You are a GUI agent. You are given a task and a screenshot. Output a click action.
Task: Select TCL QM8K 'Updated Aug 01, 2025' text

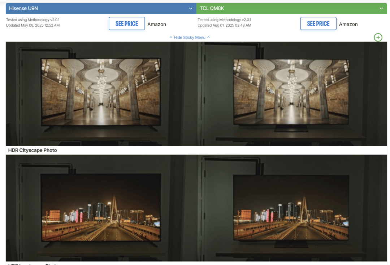point(224,25)
